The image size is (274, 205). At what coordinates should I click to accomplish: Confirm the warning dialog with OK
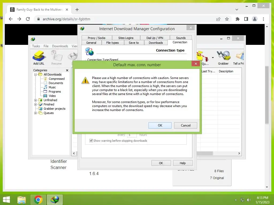[160, 125]
